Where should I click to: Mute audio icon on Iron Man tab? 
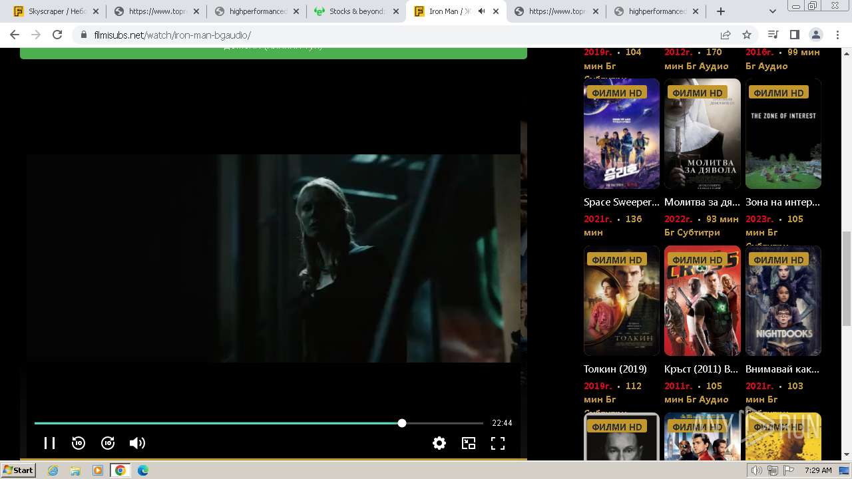tap(481, 11)
